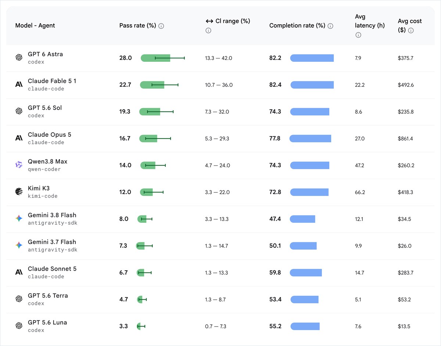This screenshot has width=441, height=346.
Task: Click the 5.1 average latency value
Action: coord(358,300)
